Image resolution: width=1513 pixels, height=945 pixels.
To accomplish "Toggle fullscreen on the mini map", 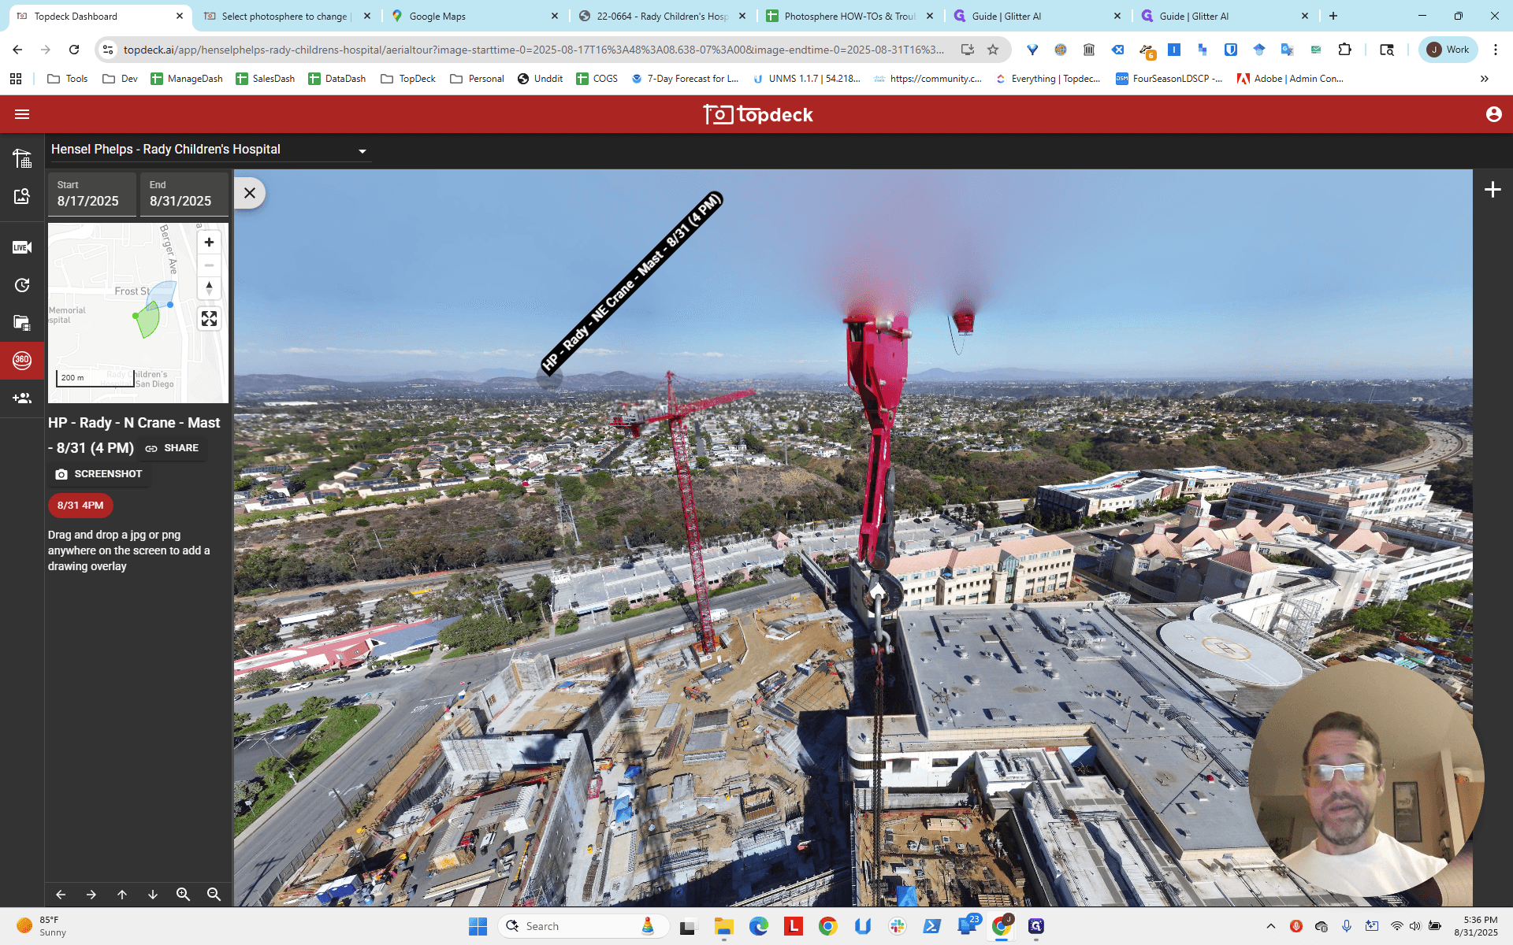I will 209,319.
